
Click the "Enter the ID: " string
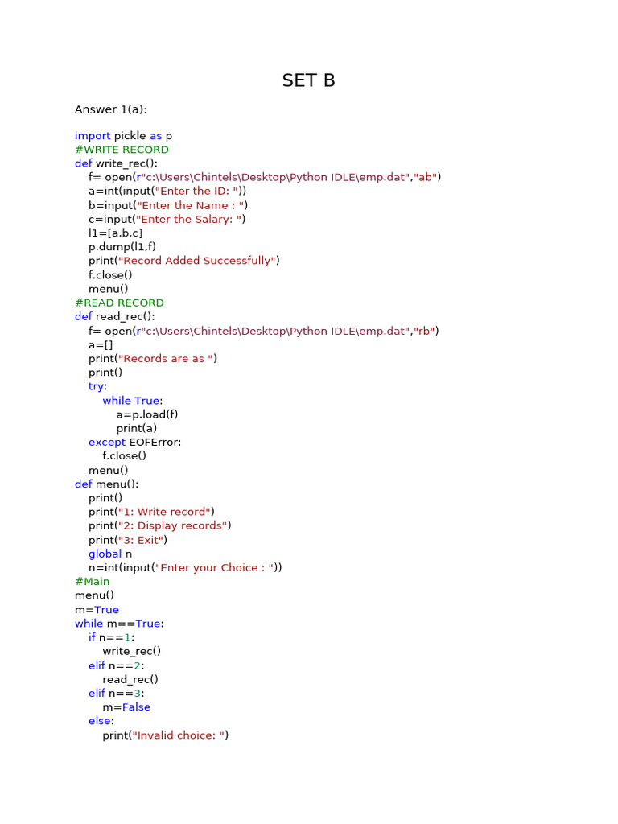pyautogui.click(x=197, y=192)
